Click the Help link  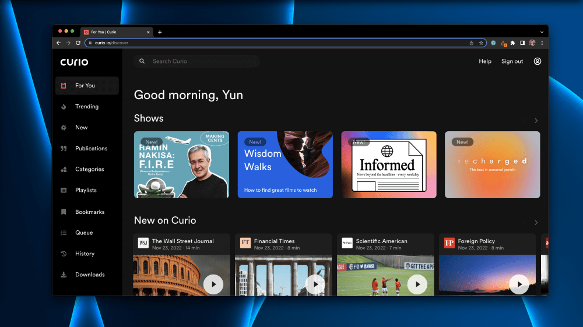(485, 61)
